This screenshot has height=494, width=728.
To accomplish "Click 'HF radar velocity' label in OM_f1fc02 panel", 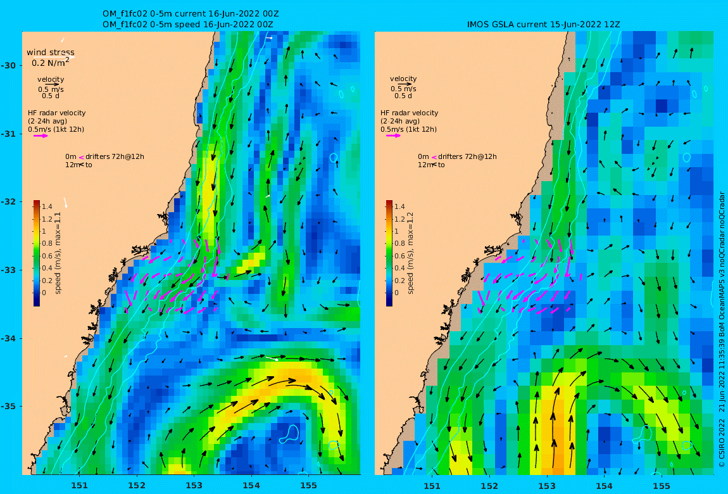I will pos(56,113).
